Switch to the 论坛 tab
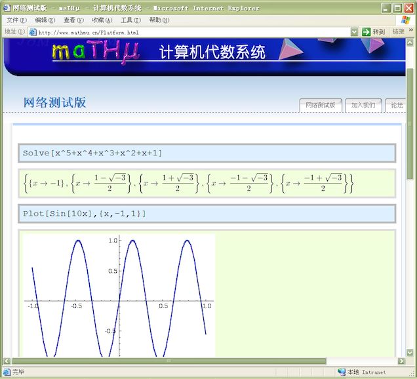 [x=396, y=106]
